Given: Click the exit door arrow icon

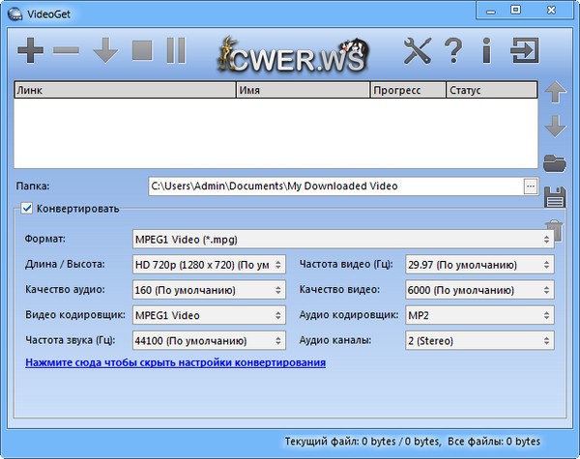Looking at the screenshot, I should (x=526, y=51).
